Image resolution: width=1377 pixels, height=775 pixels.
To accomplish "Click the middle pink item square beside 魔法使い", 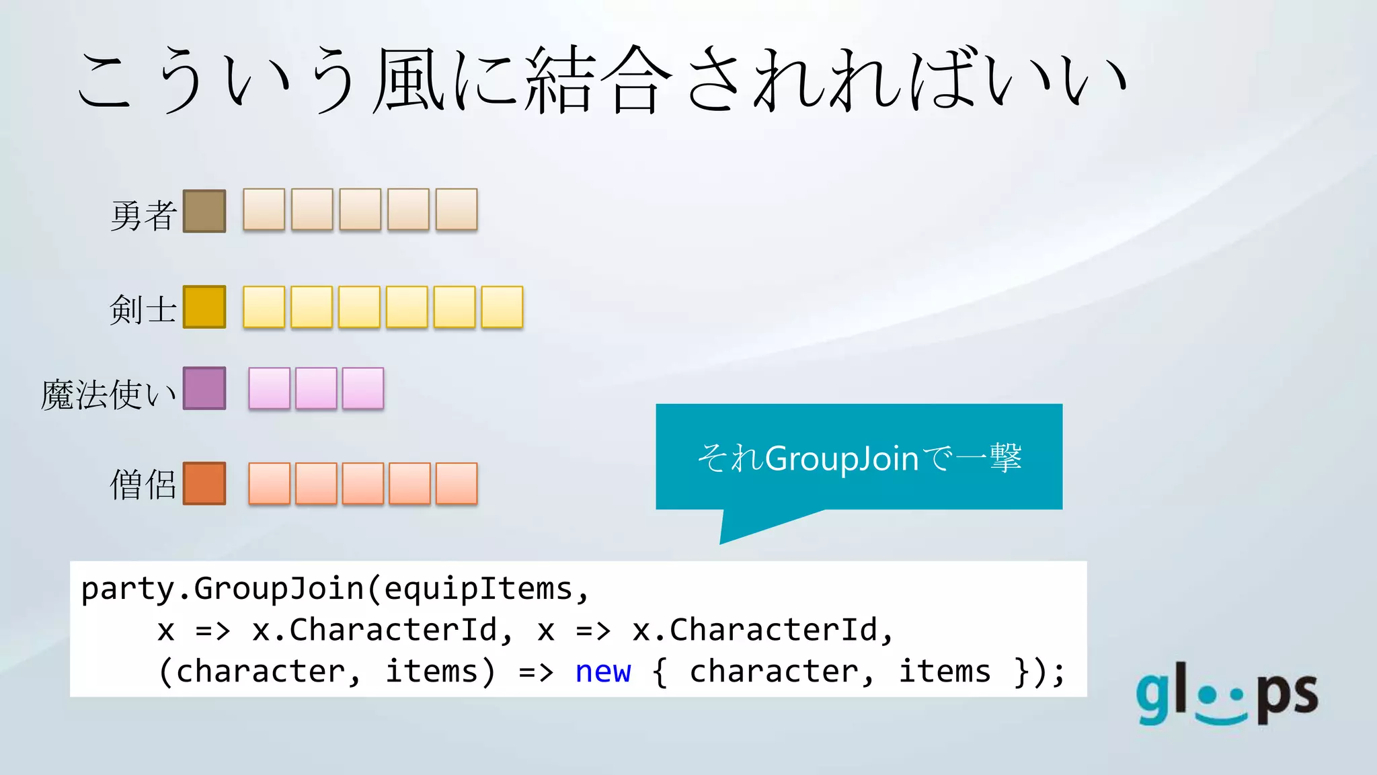I will (316, 389).
